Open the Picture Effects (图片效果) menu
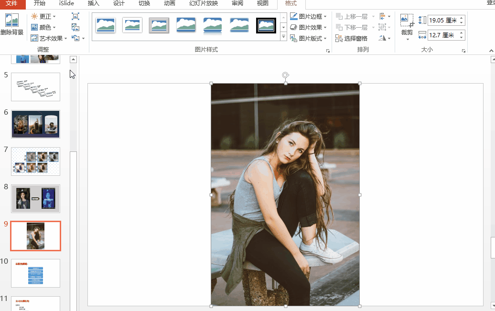This screenshot has width=495, height=311. click(308, 27)
